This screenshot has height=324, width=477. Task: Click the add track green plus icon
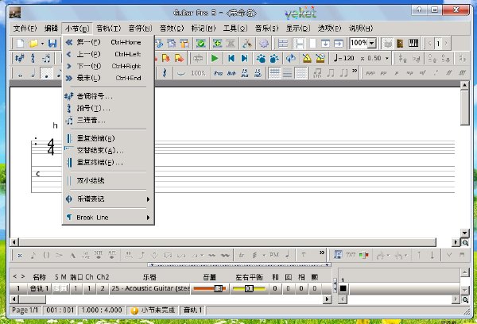(x=217, y=44)
